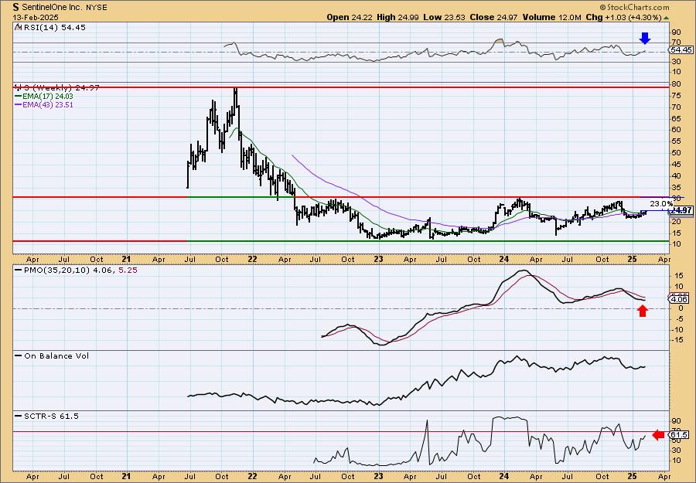Click the 45 price axis label
This screenshot has height=483, width=696.
coord(677,165)
